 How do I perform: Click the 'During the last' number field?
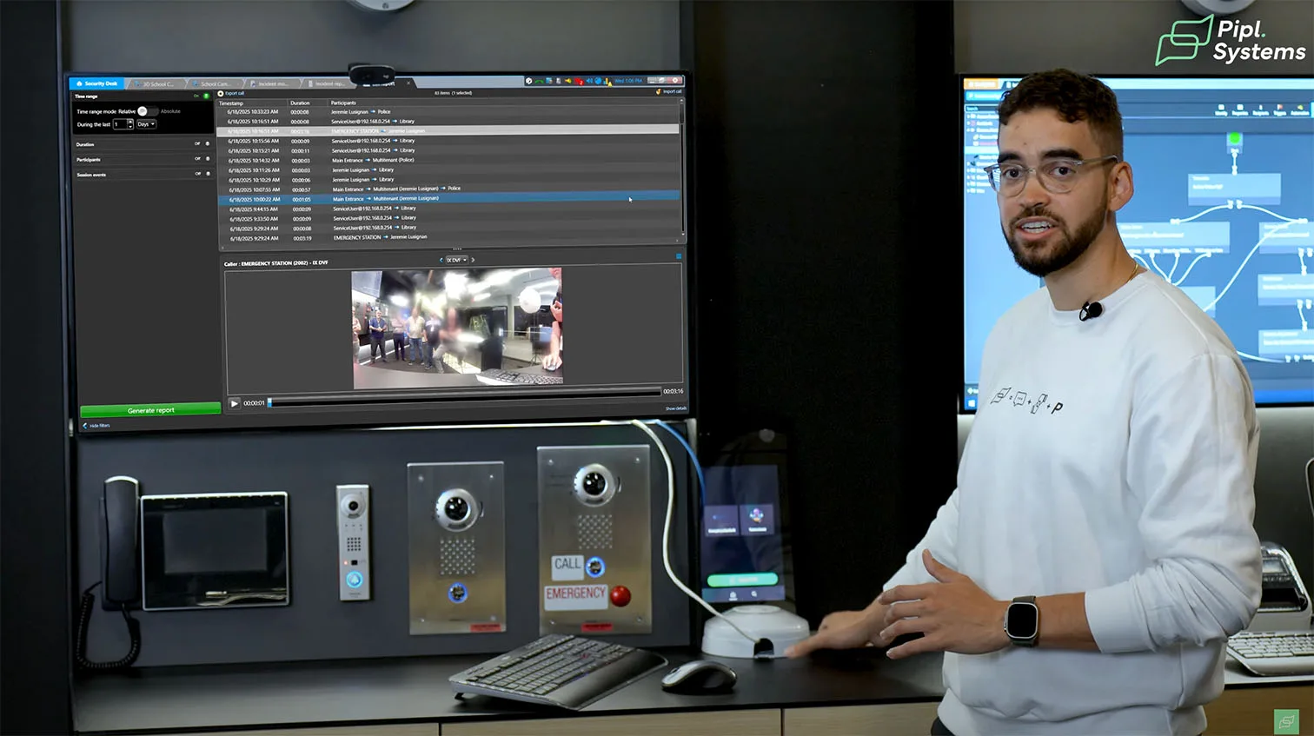pos(120,124)
